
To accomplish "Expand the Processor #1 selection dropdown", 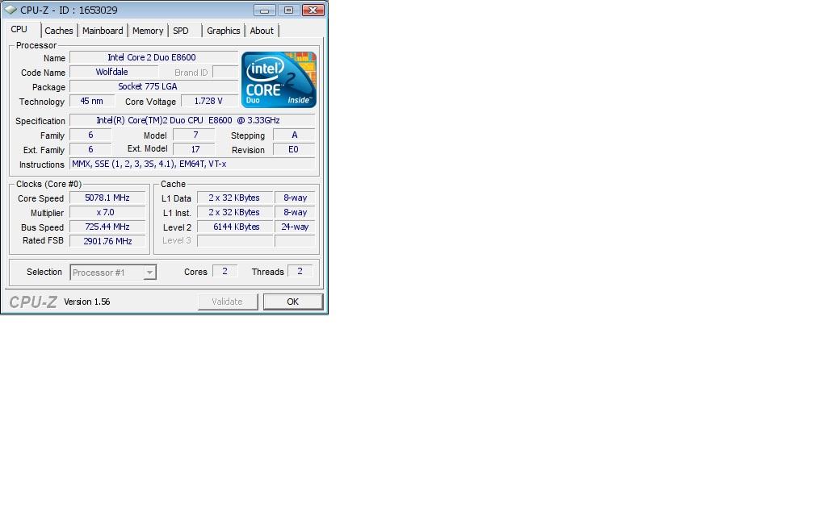I will pos(149,273).
